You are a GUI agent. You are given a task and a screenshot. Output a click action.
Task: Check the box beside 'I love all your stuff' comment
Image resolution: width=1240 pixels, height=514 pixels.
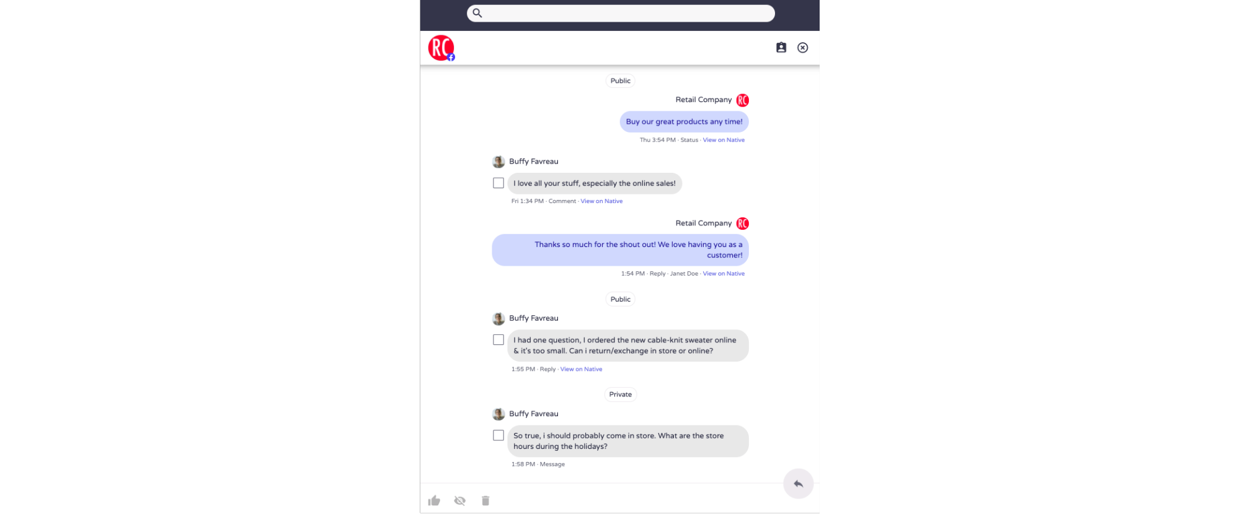click(x=498, y=183)
